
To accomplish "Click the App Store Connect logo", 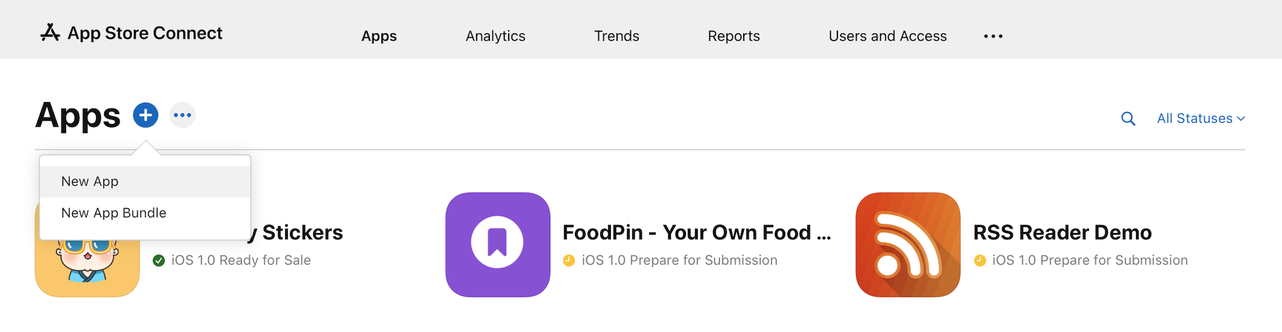I will click(132, 33).
